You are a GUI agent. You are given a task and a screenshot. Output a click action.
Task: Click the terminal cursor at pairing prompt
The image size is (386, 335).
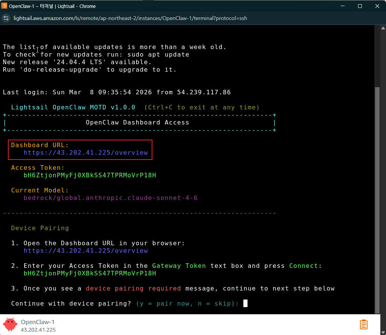tap(245, 303)
